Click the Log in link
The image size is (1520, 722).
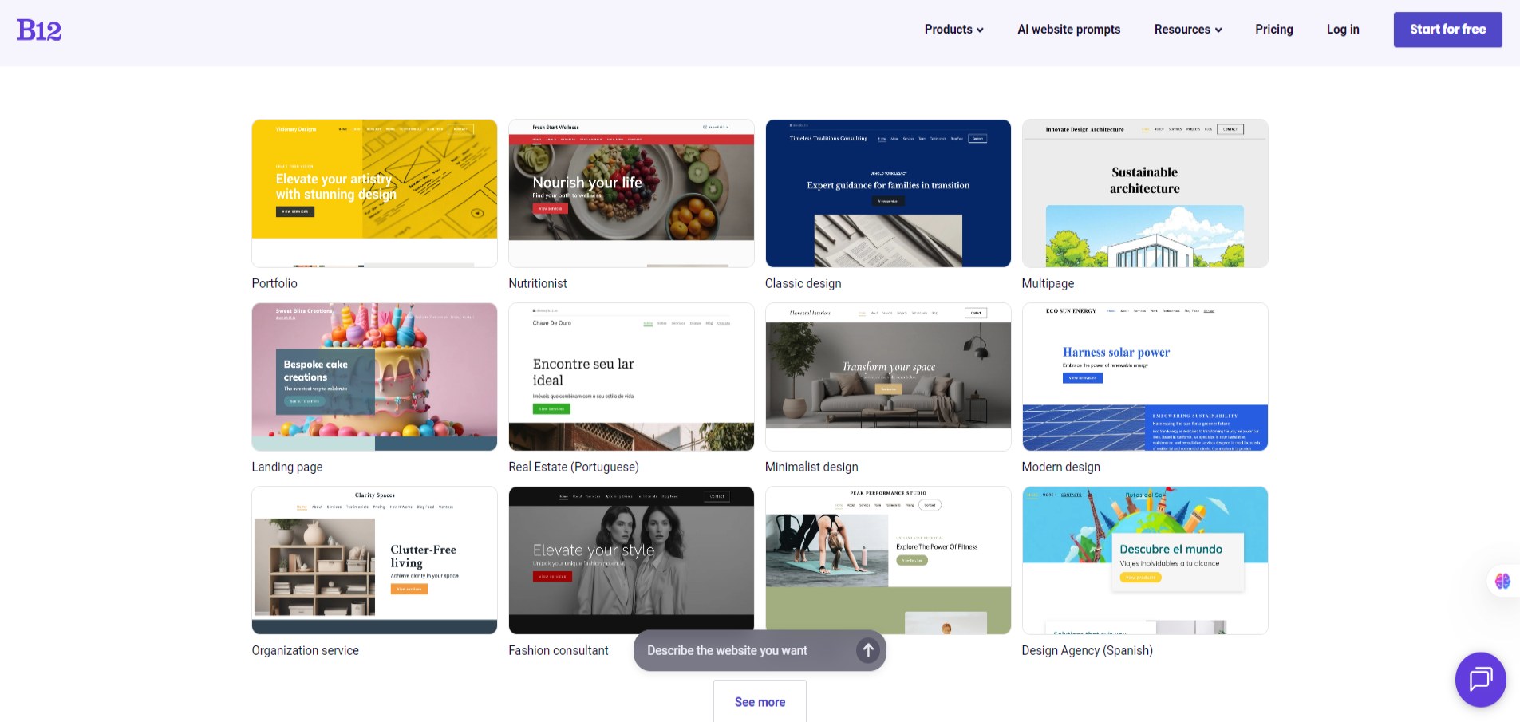(1343, 30)
